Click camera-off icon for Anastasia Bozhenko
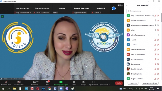Viewport: 162px width, 91px height. click(158, 50)
